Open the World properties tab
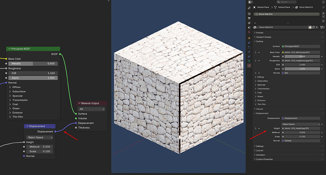 249,32
